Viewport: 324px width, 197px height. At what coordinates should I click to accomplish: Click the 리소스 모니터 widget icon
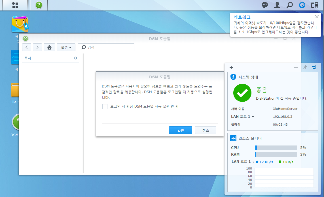point(233,138)
